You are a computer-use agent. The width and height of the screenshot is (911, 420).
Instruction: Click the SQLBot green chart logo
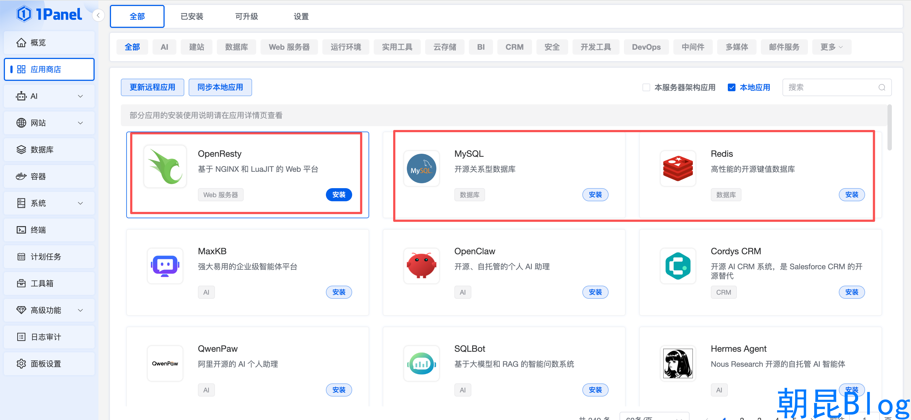click(x=422, y=363)
